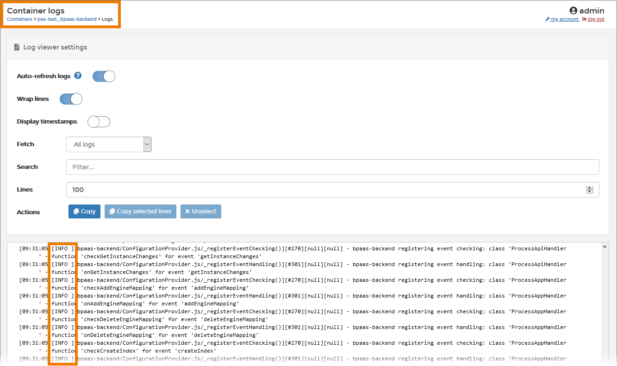Click the admin user profile icon
The image size is (617, 366).
tap(573, 10)
